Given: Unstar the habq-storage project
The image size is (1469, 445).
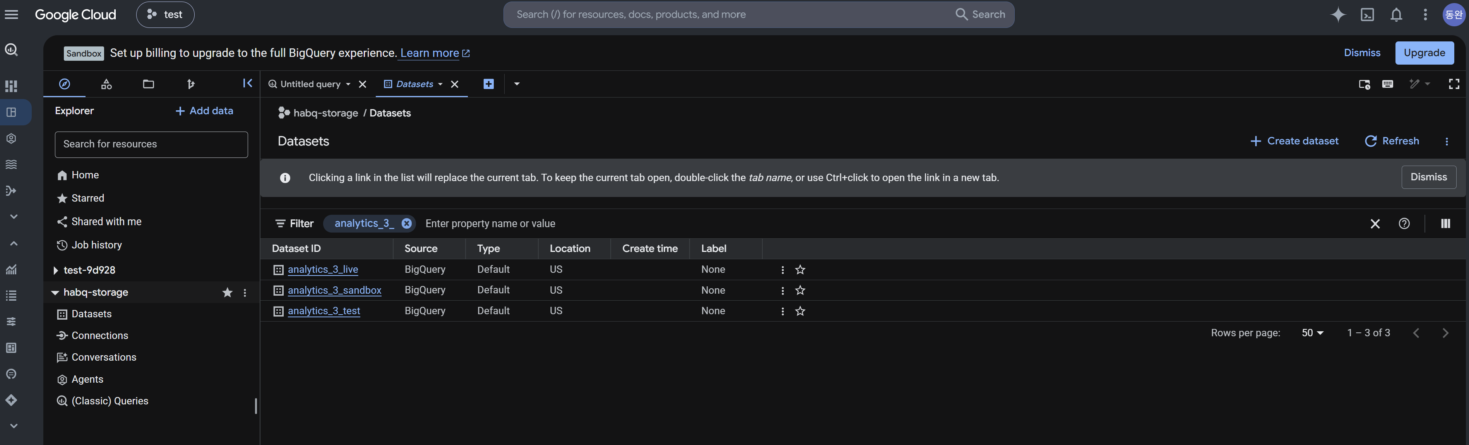Looking at the screenshot, I should tap(227, 293).
